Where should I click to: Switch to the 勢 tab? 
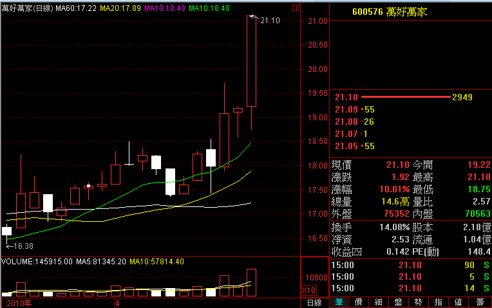(x=418, y=302)
